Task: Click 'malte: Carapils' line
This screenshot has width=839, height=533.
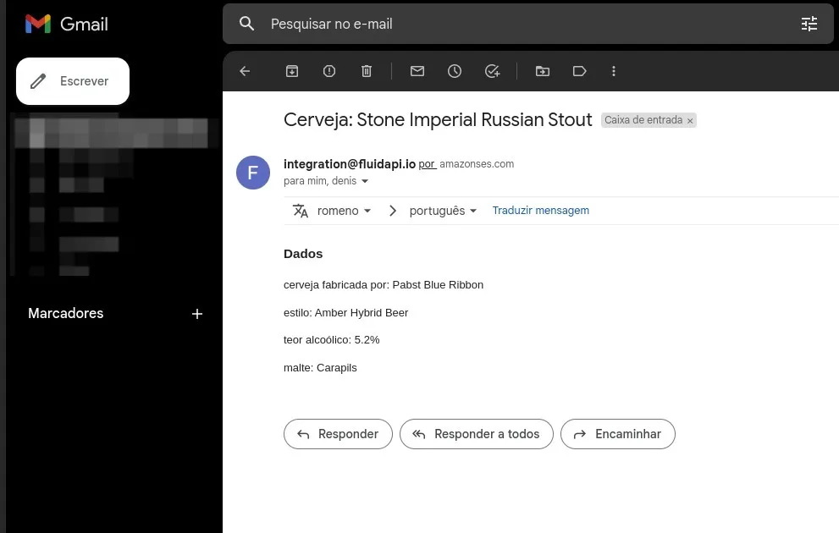Action: coord(320,368)
